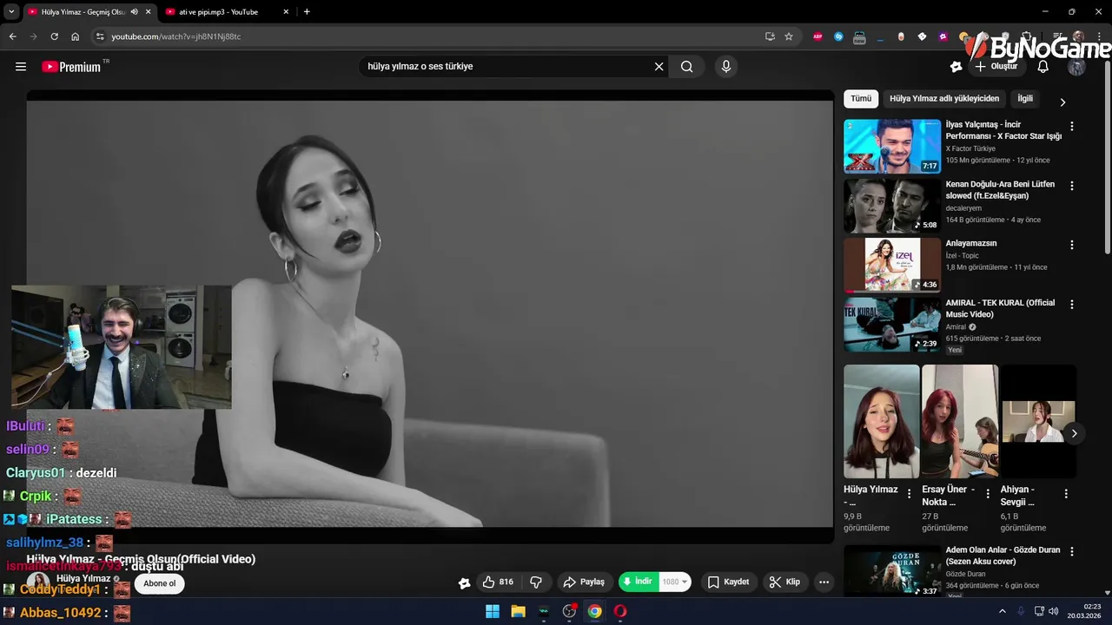Open the YouTube account avatar menu
The height and width of the screenshot is (625, 1112).
[x=1076, y=67]
